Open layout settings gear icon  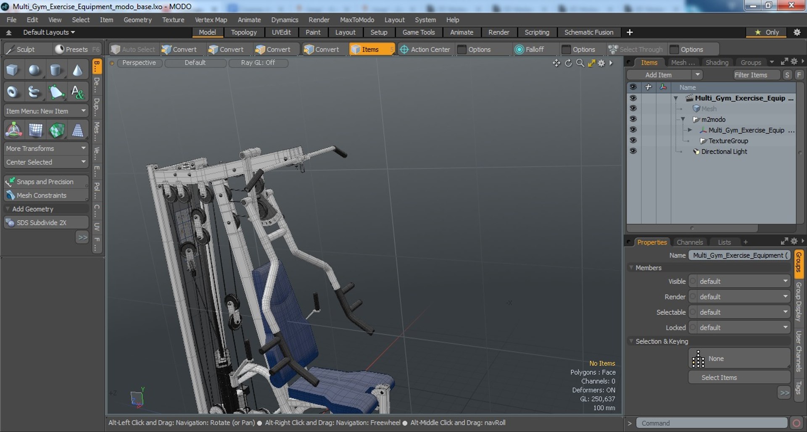click(797, 32)
